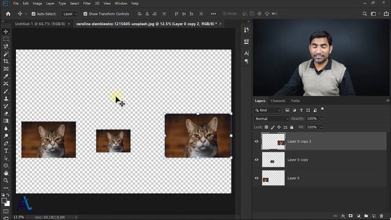
Task: Click the Home icon in options bar
Action: pos(8,14)
